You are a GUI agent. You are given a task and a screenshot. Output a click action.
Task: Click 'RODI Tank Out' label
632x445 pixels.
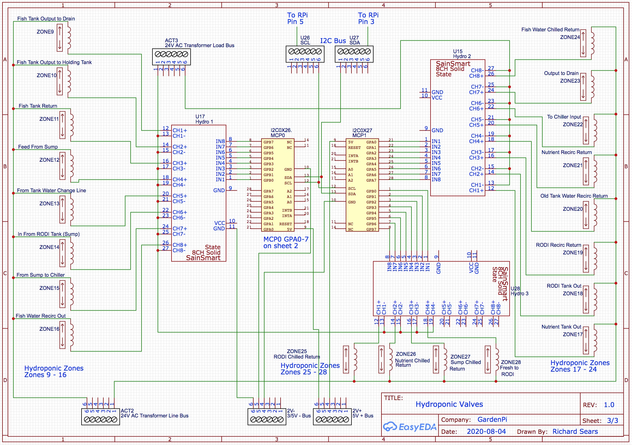[x=564, y=286]
